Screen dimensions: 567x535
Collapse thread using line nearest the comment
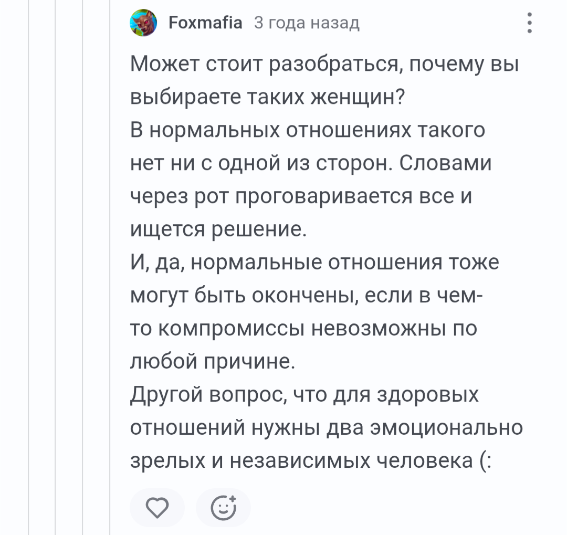[110, 267]
